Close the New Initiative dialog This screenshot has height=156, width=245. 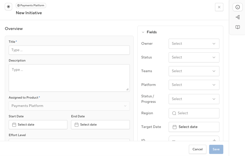[219, 7]
